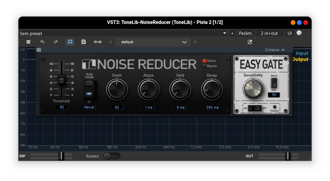Add a new preset with the plus button
Screen dimensions: 330x181
pos(232,33)
